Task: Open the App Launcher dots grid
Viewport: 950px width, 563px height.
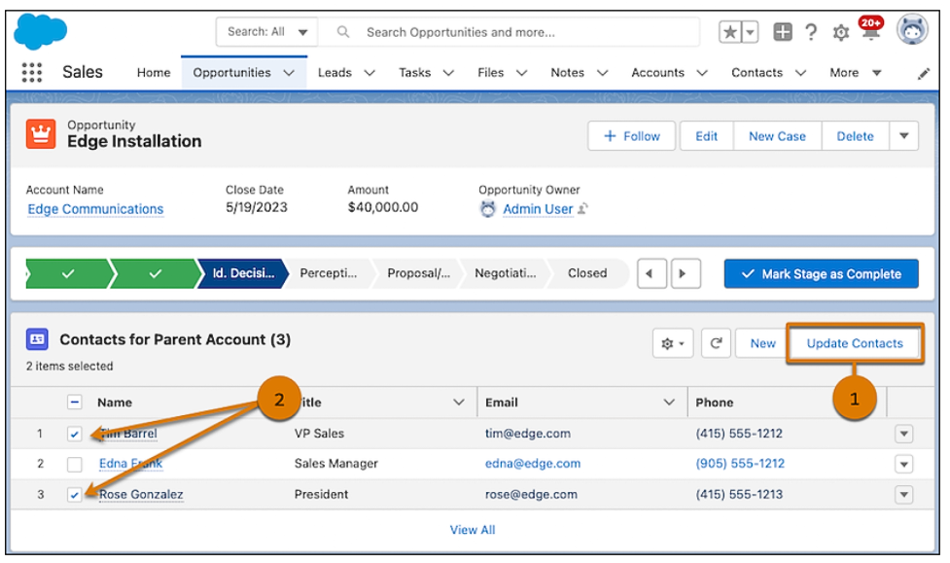Action: pos(31,72)
